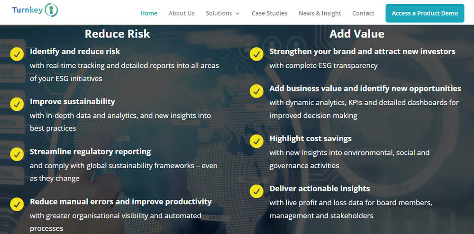Click 'and comply with global sustainability frameworks' text
The width and height of the screenshot is (474, 234).
click(124, 172)
